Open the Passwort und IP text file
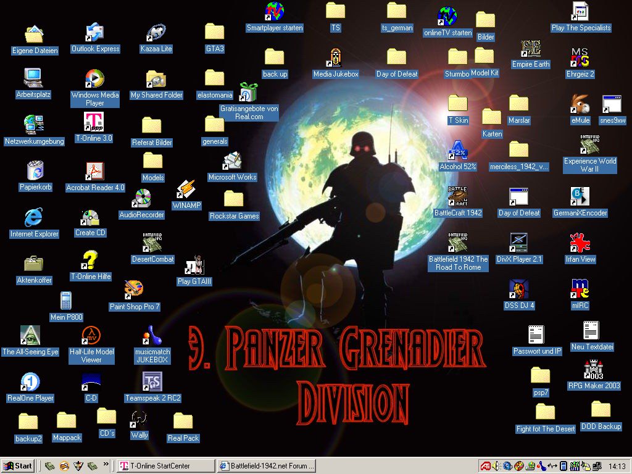 (x=536, y=335)
